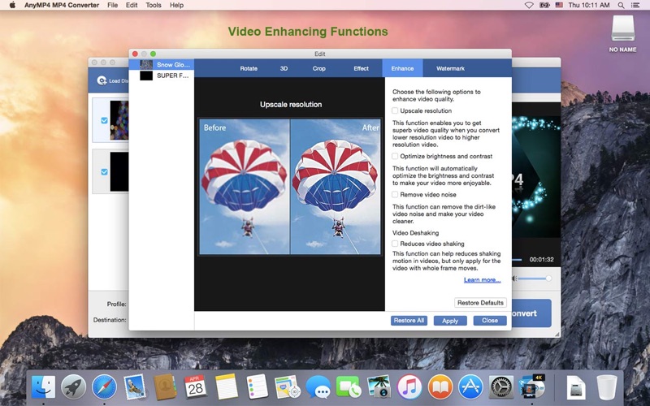Open Messages app in the dock
650x406 pixels.
[318, 388]
